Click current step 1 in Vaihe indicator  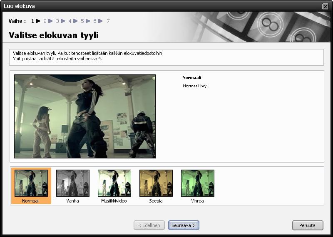[x=32, y=21]
